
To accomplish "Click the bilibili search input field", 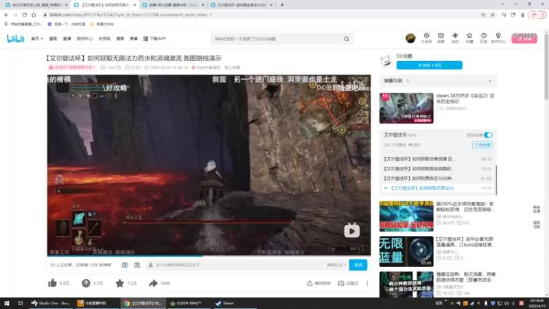I will click(277, 39).
